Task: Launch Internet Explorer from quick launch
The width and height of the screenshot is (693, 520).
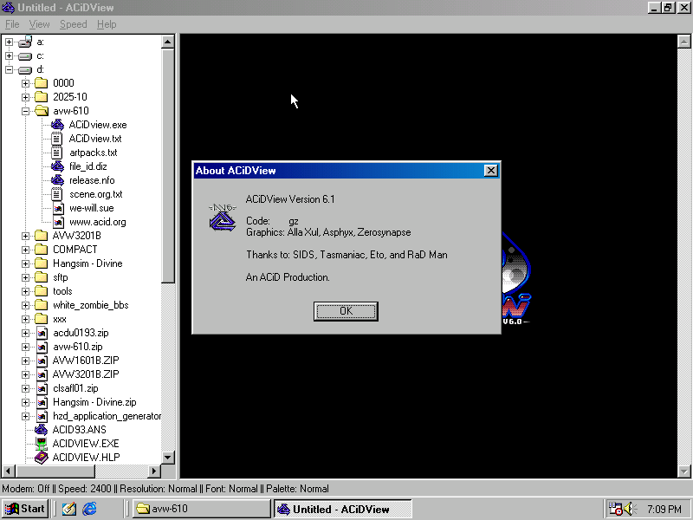Action: pyautogui.click(x=90, y=509)
